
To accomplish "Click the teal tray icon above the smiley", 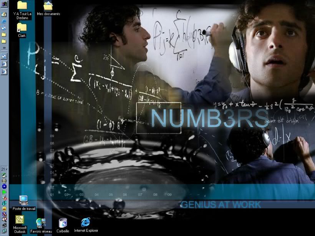I will pyautogui.click(x=4, y=203).
